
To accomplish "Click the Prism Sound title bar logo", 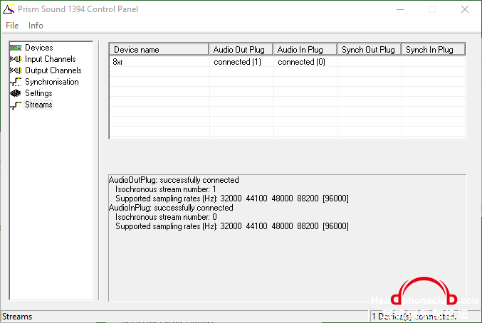I will [9, 9].
